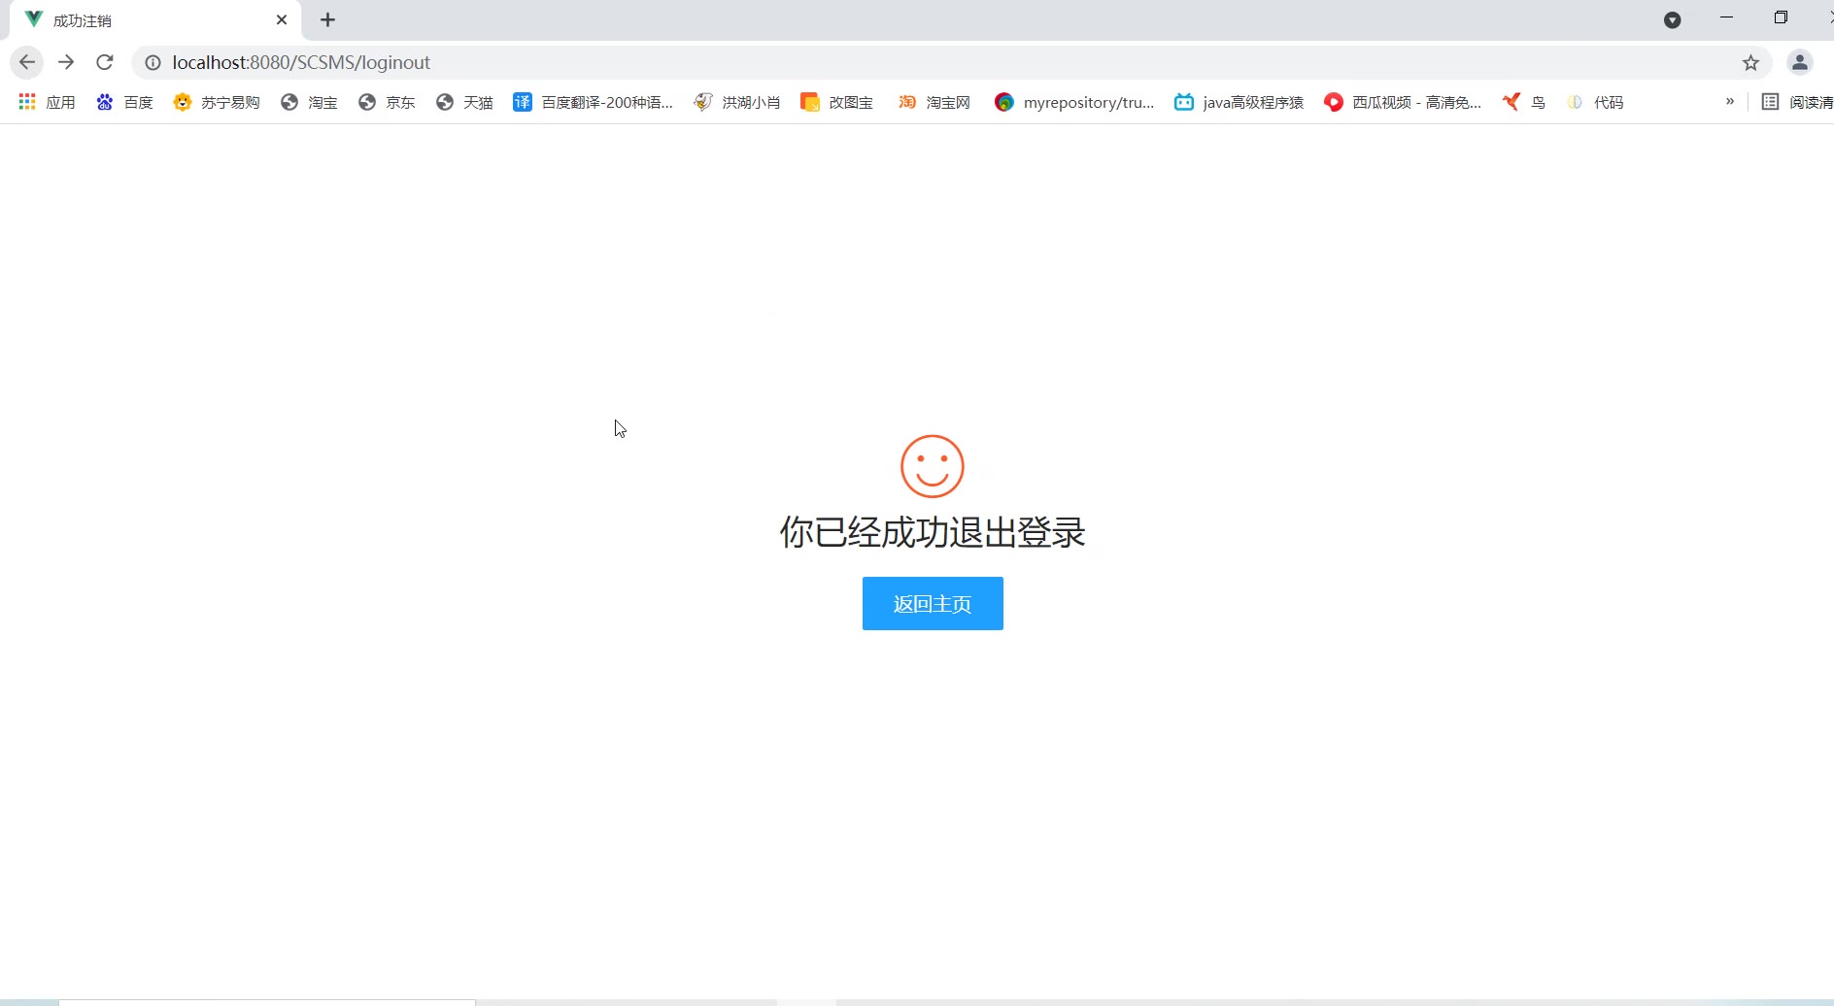The height and width of the screenshot is (1006, 1834).
Task: Open the 苏宁易购 bookmark
Action: tap(216, 102)
